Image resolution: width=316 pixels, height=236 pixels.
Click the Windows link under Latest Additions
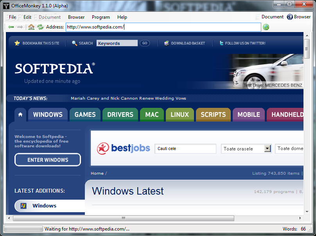click(44, 206)
